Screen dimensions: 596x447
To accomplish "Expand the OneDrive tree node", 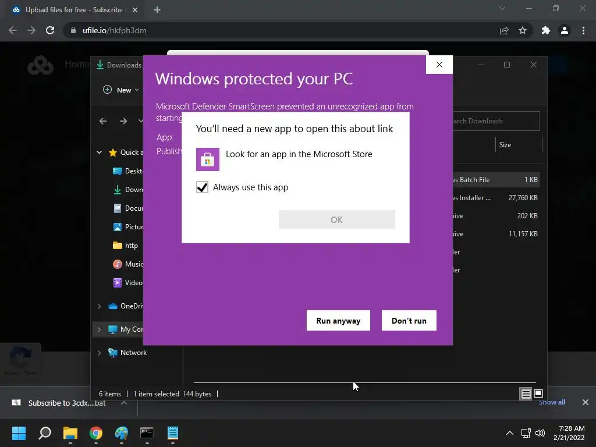I will [99, 306].
